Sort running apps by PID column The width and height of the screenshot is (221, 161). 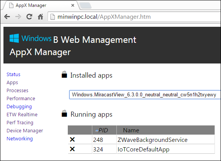[104, 130]
